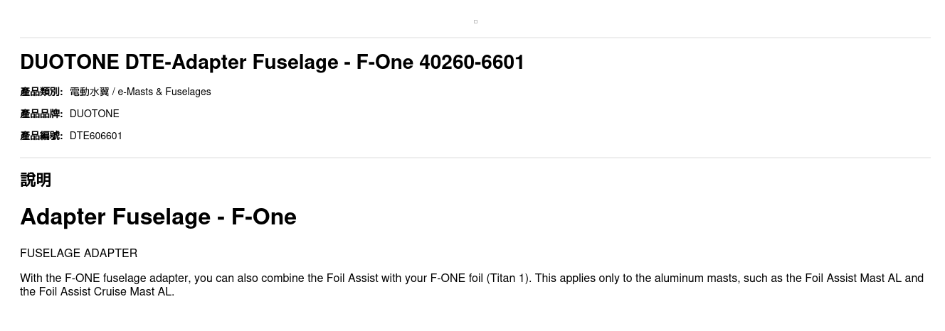Click the 說明 section heading
The height and width of the screenshot is (331, 945).
(x=36, y=180)
